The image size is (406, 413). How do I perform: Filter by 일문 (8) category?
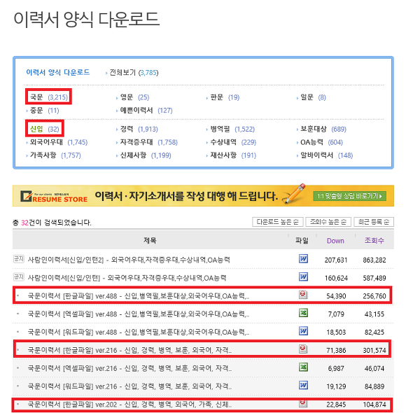[313, 97]
